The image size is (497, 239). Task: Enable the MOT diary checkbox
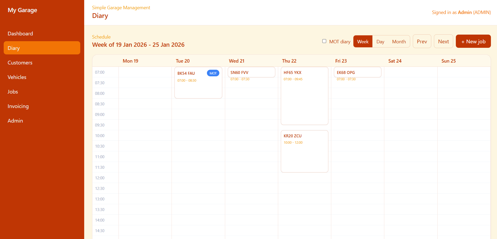pyautogui.click(x=324, y=41)
